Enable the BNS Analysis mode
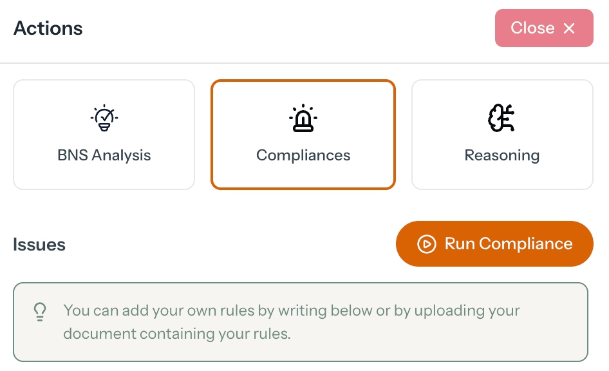This screenshot has width=609, height=371. tap(104, 134)
